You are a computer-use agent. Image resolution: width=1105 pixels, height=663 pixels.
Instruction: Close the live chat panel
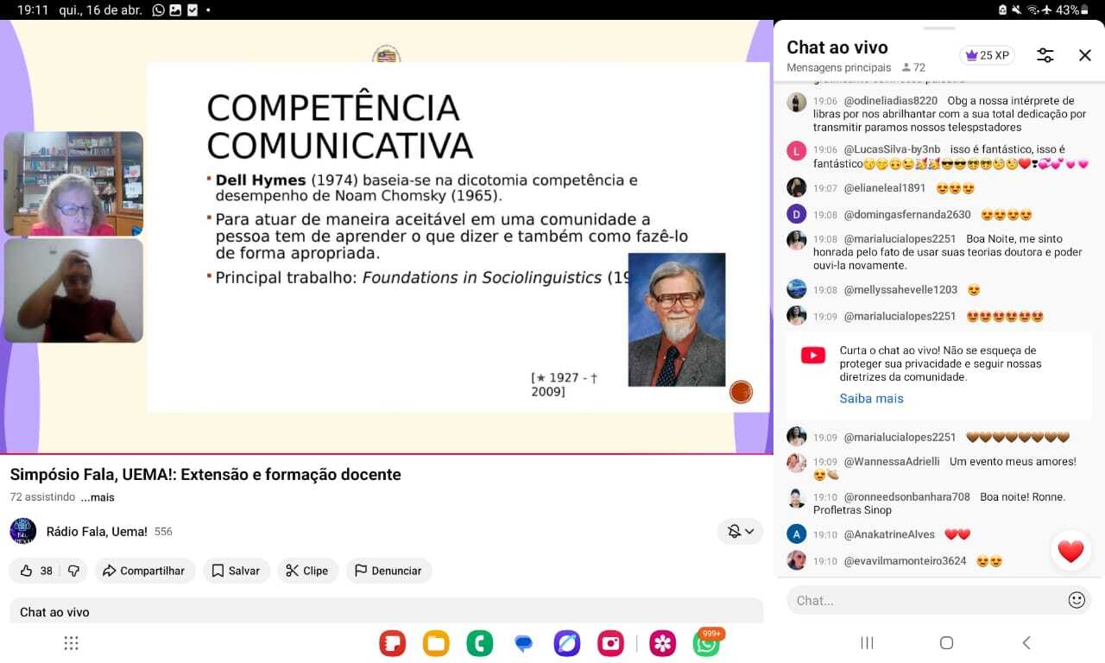tap(1085, 55)
